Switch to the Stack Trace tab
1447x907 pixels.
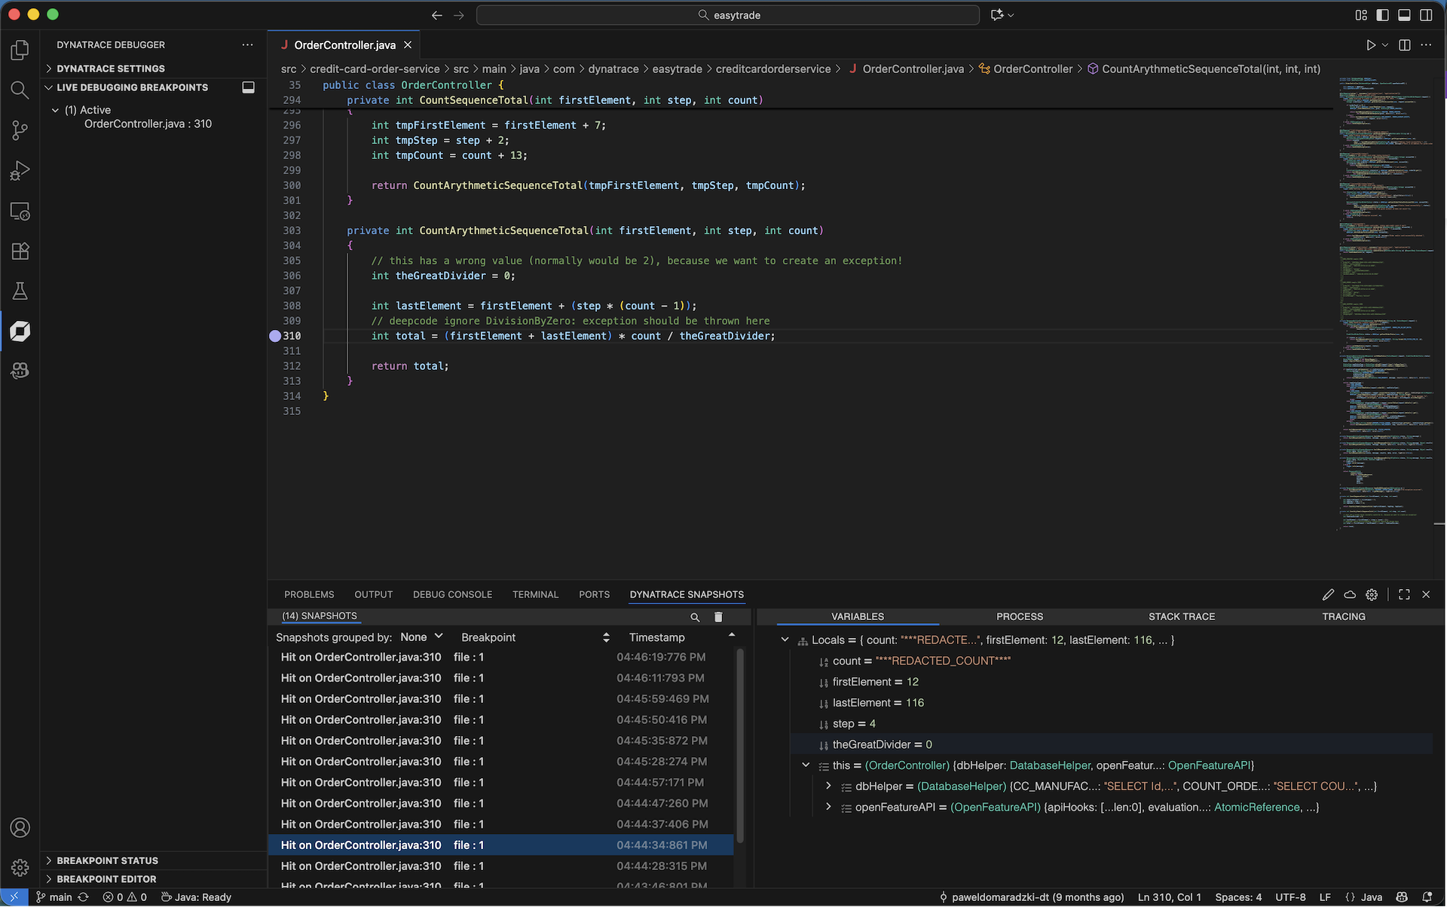1181,616
